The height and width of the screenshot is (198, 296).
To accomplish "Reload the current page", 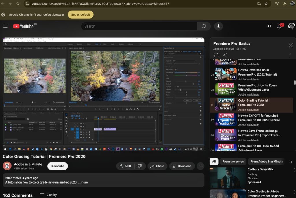I will (18, 3).
